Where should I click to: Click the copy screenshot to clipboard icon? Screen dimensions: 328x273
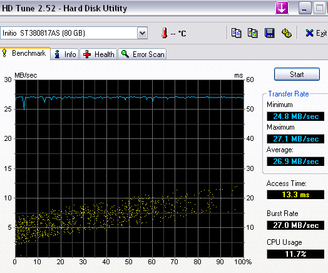(252, 33)
